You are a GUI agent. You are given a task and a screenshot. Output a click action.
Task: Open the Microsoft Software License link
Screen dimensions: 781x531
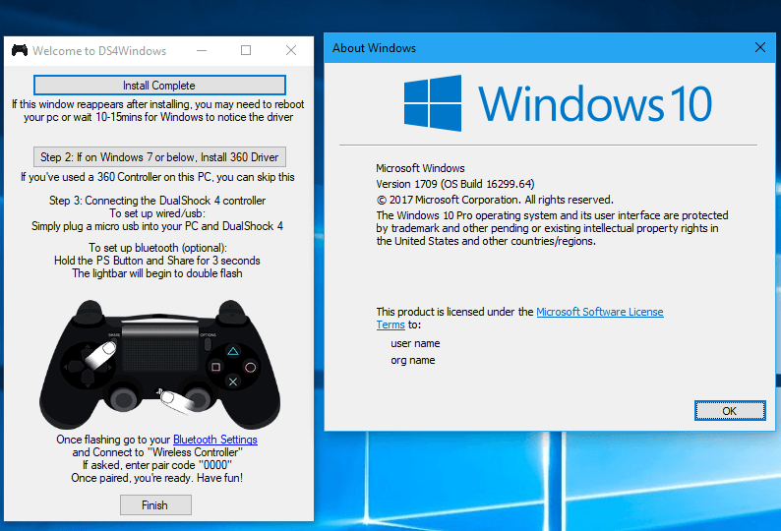pos(600,312)
